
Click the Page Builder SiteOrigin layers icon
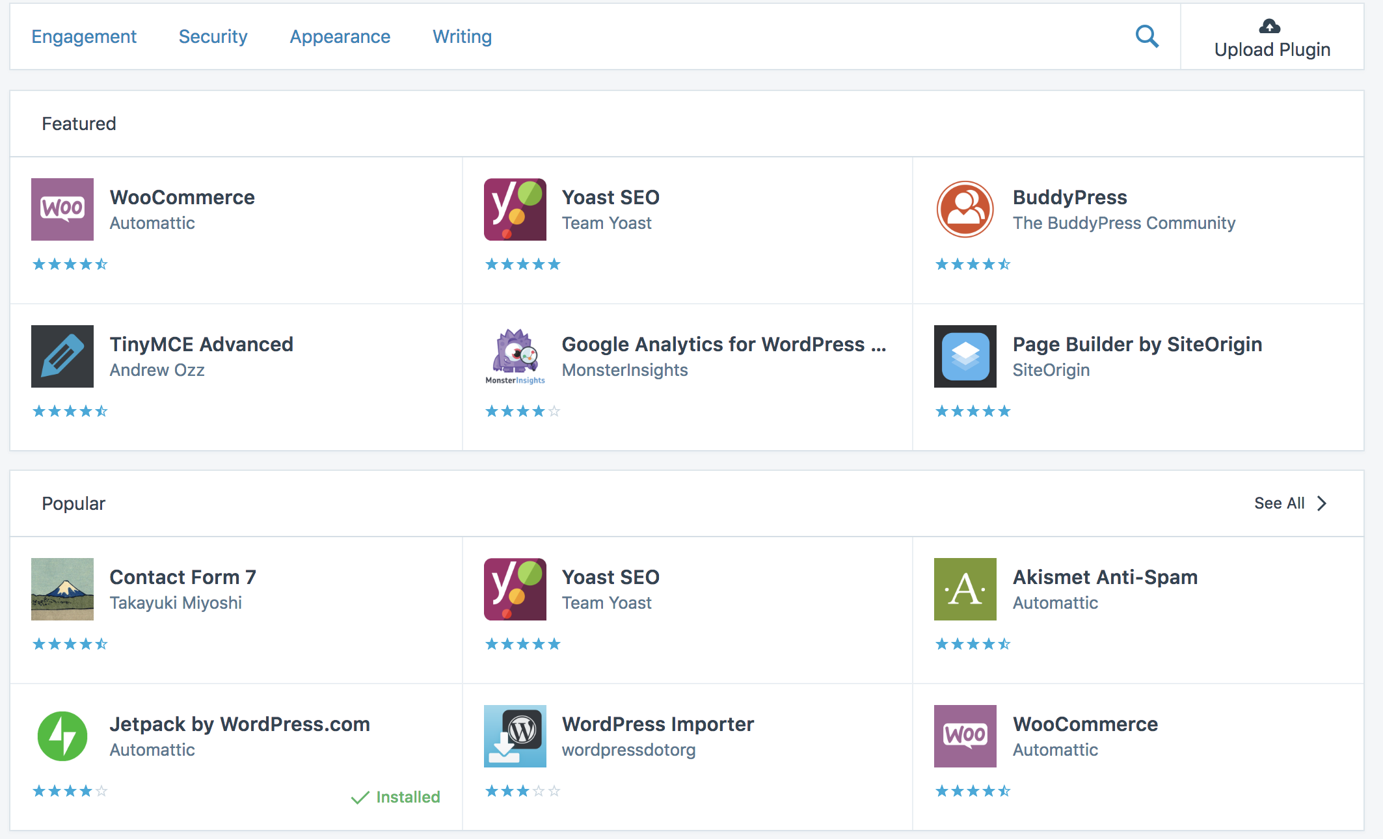coord(965,356)
